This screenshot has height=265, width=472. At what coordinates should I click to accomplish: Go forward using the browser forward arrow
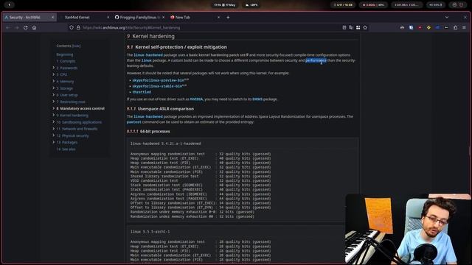[x=17, y=28]
